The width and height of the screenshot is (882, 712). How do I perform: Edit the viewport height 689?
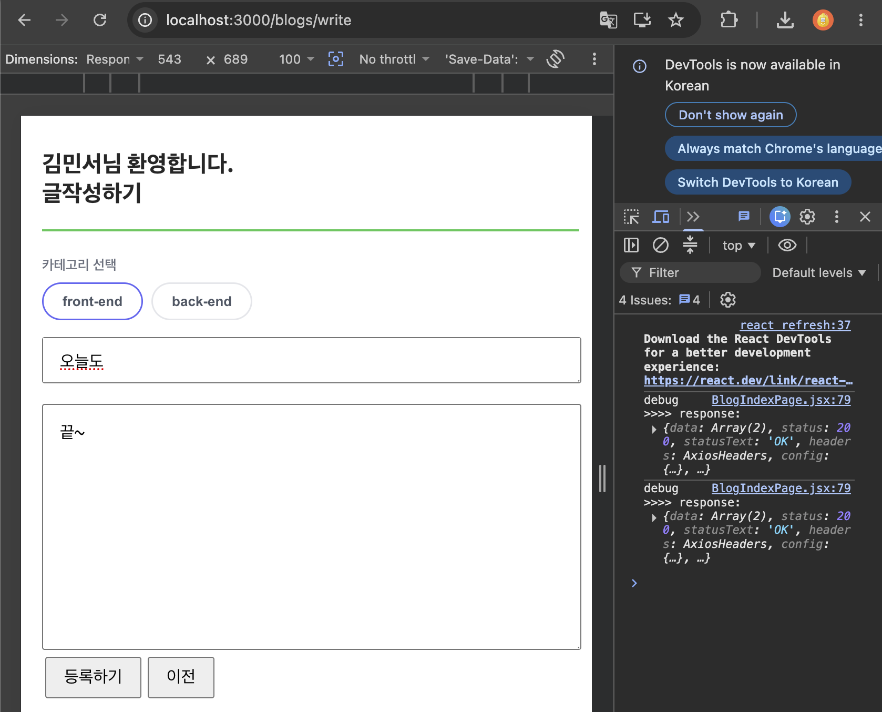[x=235, y=59]
